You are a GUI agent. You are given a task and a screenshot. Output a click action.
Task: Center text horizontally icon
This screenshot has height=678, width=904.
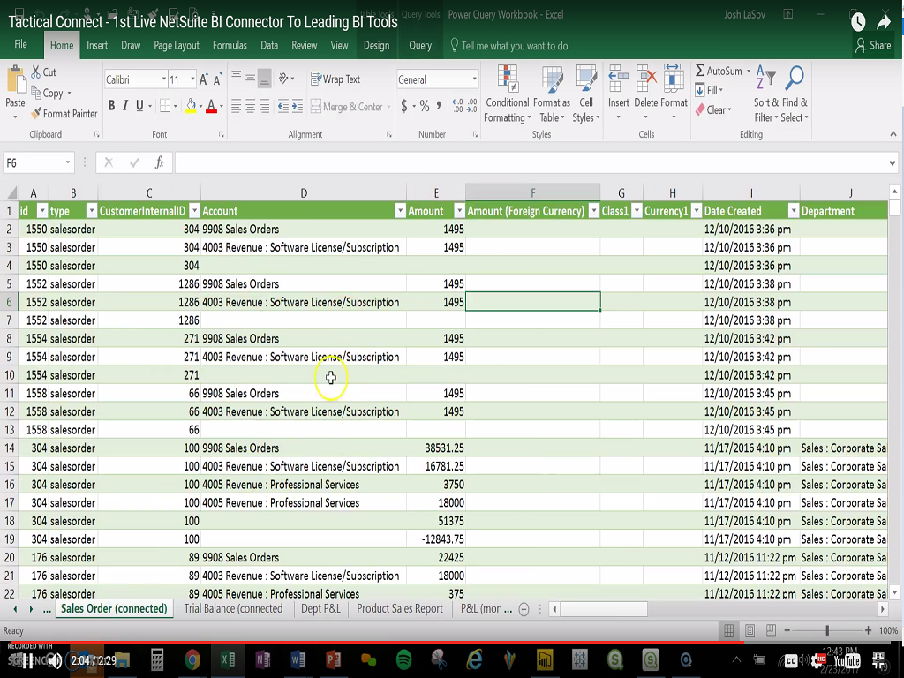pos(250,106)
